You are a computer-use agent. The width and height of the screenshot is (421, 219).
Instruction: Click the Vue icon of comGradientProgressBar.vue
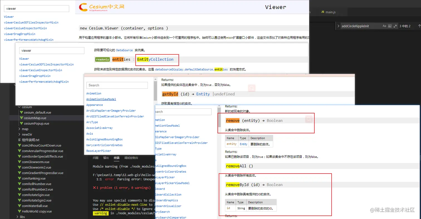tap(19, 173)
